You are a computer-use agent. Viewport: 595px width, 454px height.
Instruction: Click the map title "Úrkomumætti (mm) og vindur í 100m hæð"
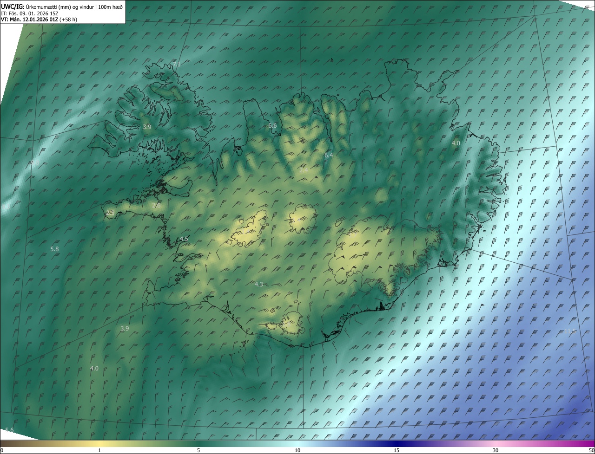click(74, 7)
